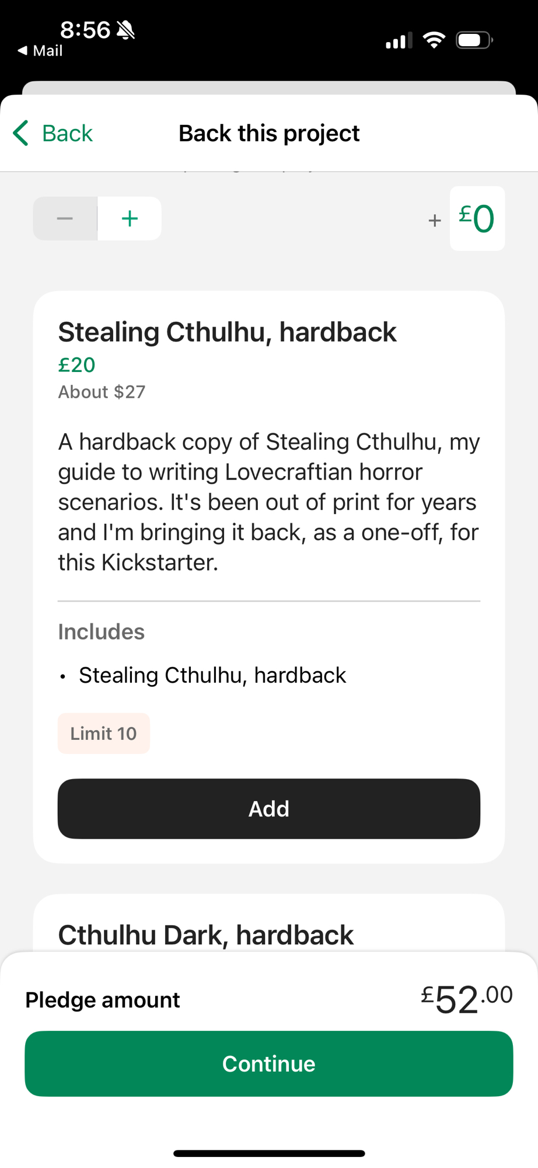
Task: Tap the £0 bonus amount field
Action: point(477,218)
